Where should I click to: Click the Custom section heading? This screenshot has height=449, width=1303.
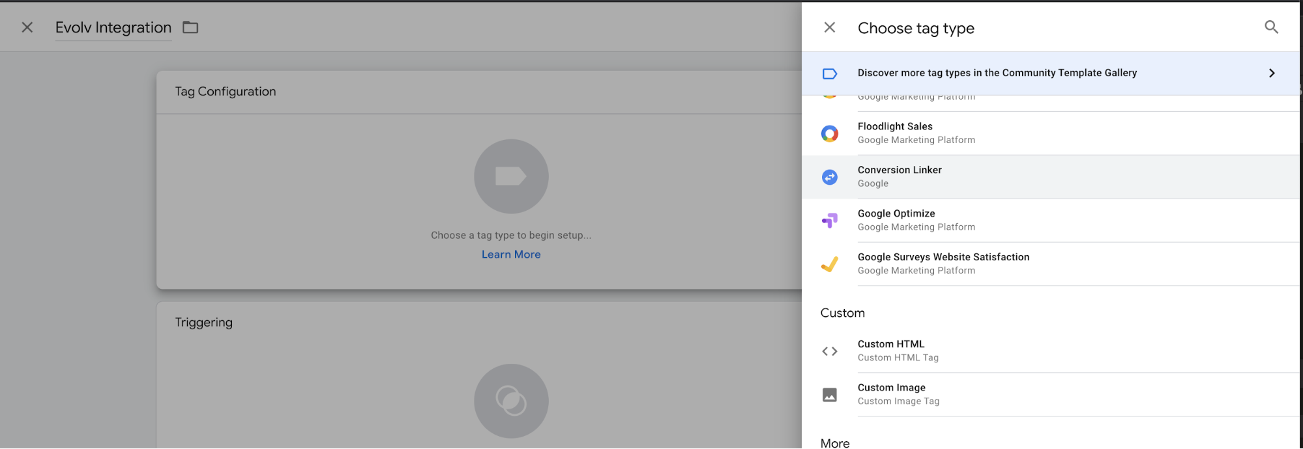(x=843, y=313)
